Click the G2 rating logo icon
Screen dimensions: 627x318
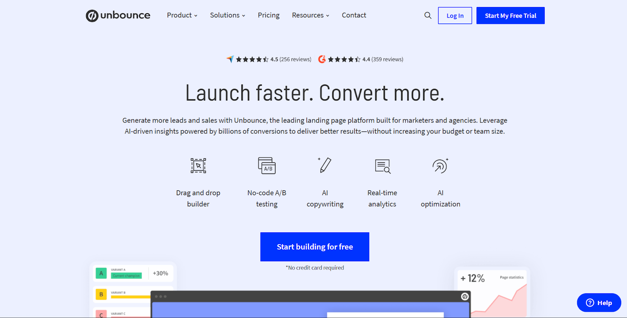(322, 59)
